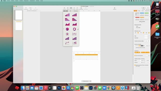Toggle the Formato inspector button
Viewport: 161px width, 91px height.
[144, 8]
